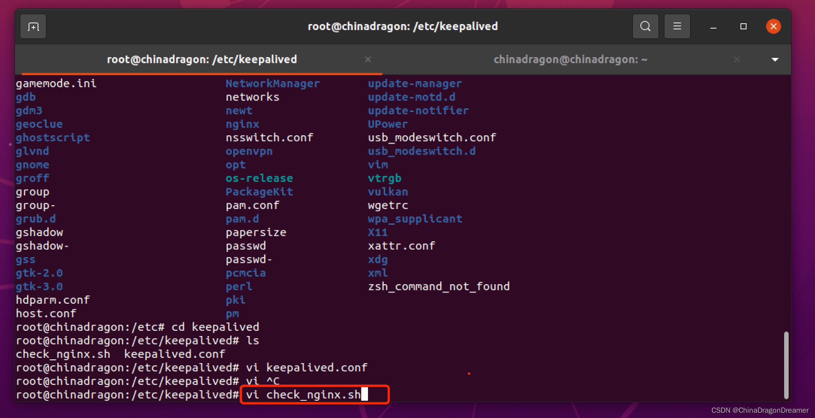The height and width of the screenshot is (418, 815).
Task: Switch to root@chinadragon: /etc/keepalived tab
Action: coord(202,59)
